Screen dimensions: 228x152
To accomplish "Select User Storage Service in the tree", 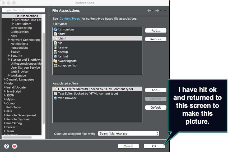I will click(25, 68).
